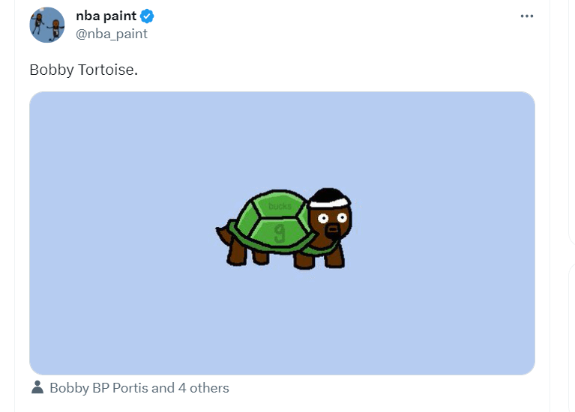Click the "Bobby Tortoise." tweet text
This screenshot has height=412, width=575.
click(x=84, y=70)
